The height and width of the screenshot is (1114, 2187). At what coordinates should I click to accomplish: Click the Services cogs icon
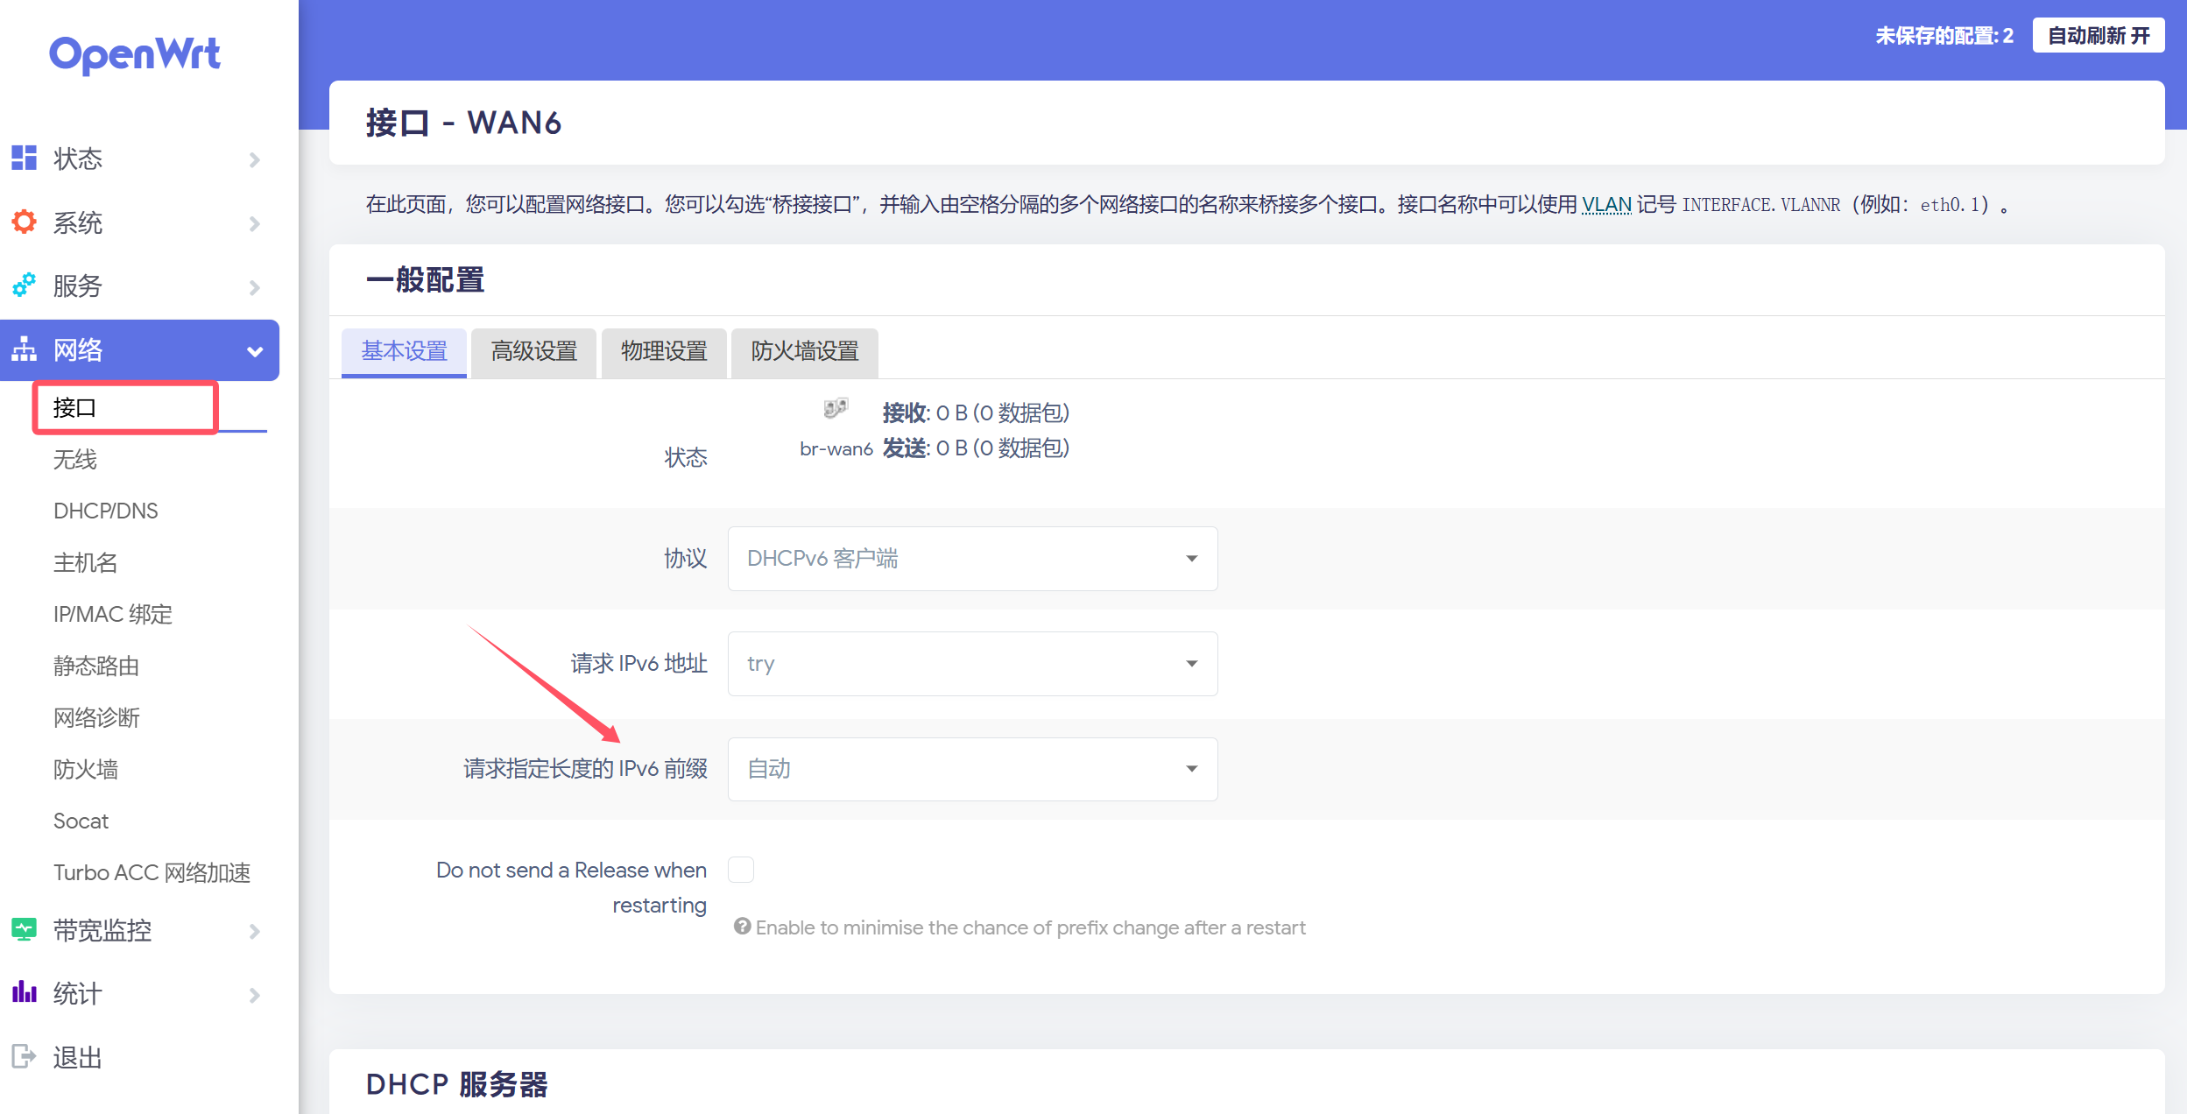pos(24,286)
